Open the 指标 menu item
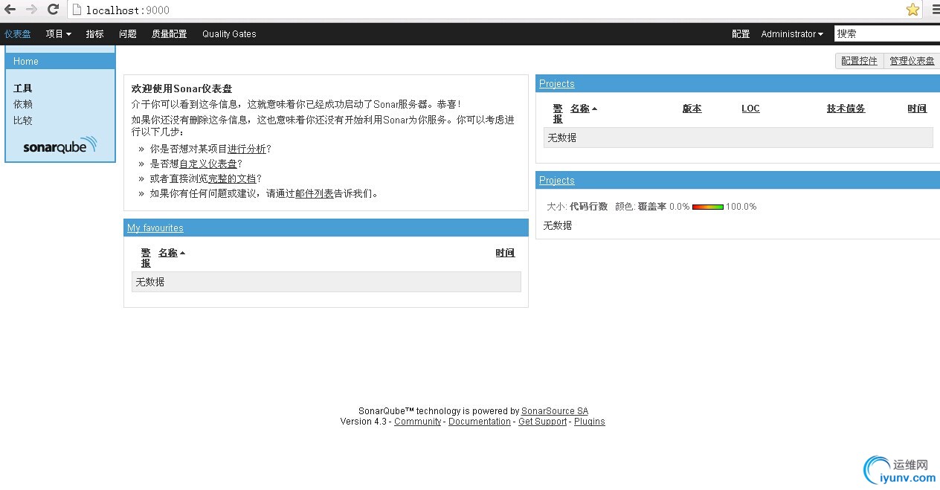Screen dimensions: 940x490 94,33
